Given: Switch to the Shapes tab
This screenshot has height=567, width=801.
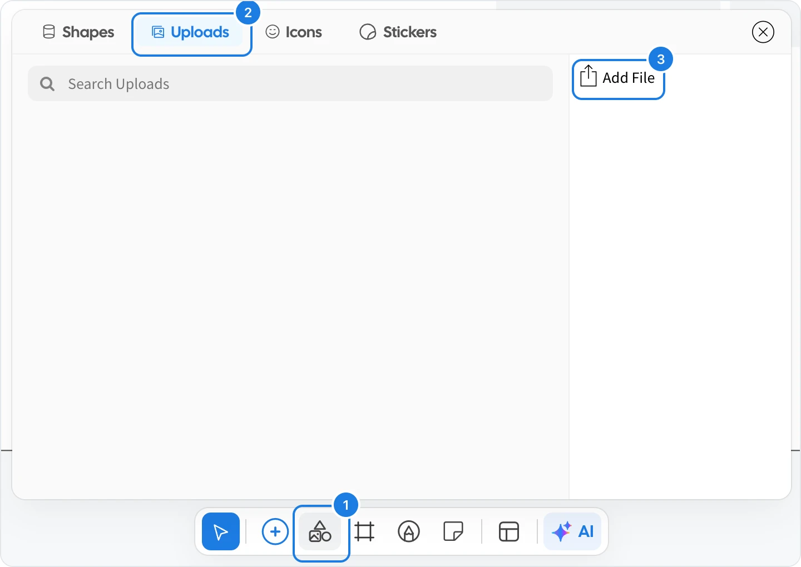Looking at the screenshot, I should [78, 32].
